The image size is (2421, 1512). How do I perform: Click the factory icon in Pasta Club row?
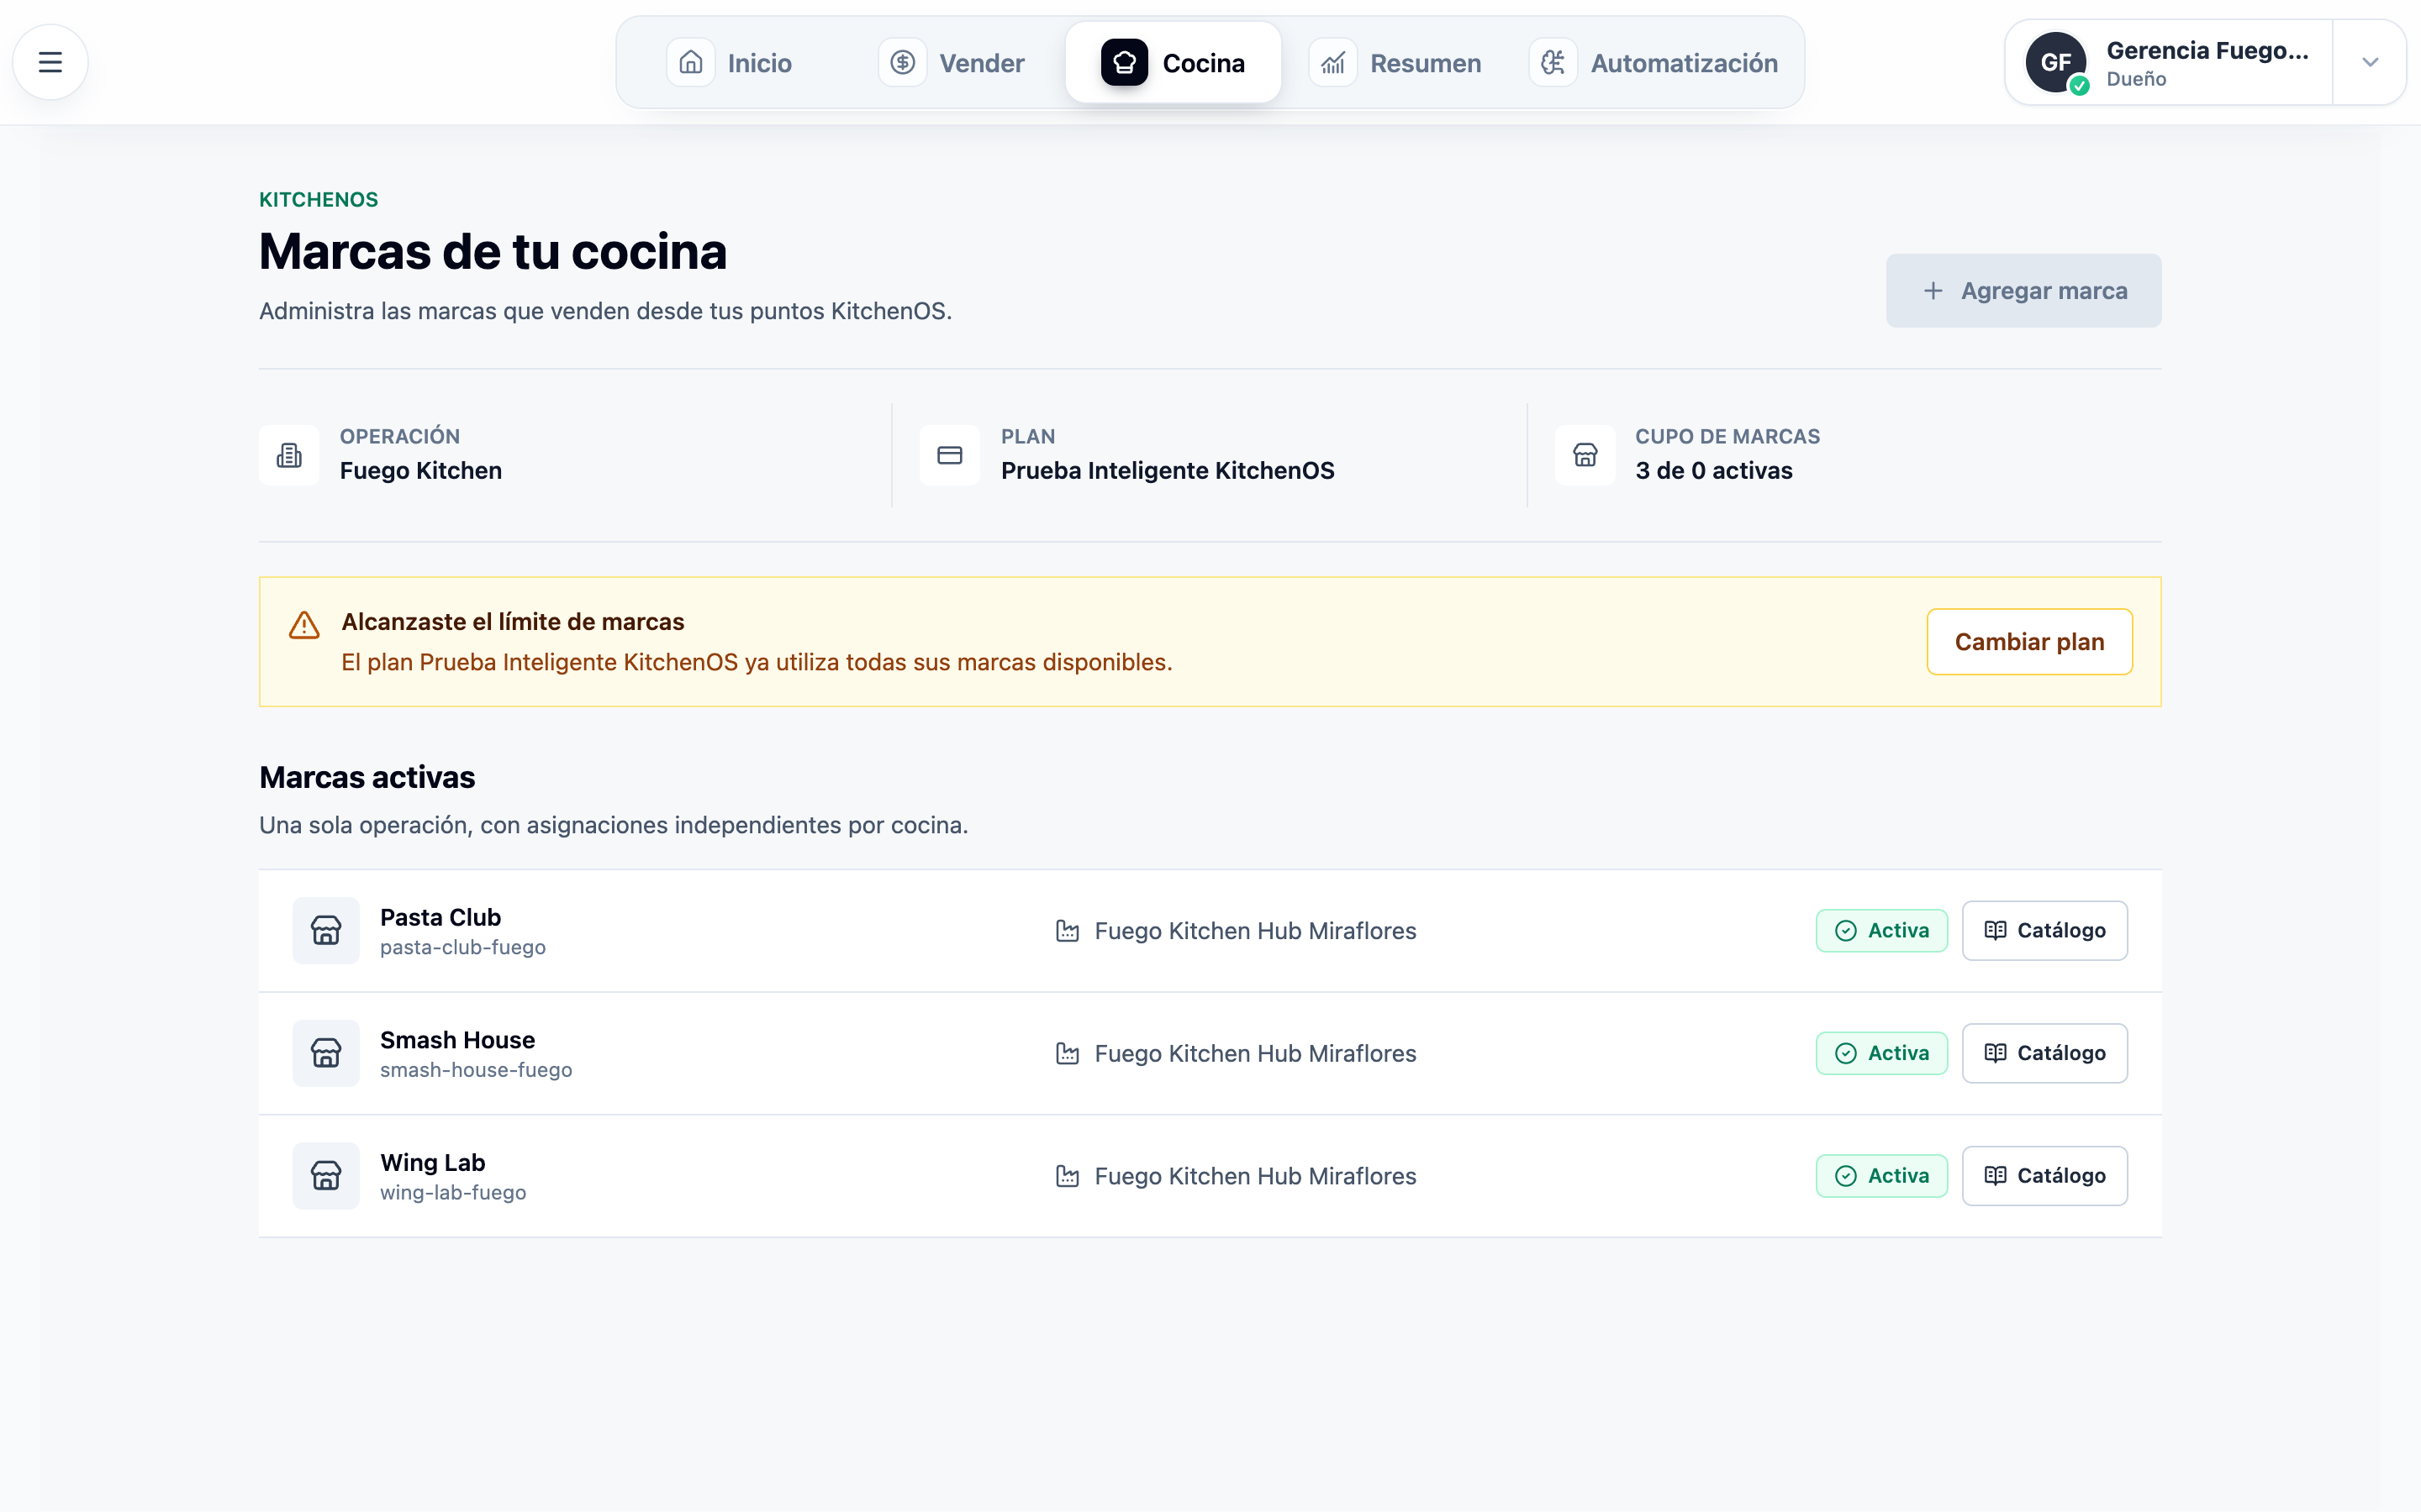1068,931
